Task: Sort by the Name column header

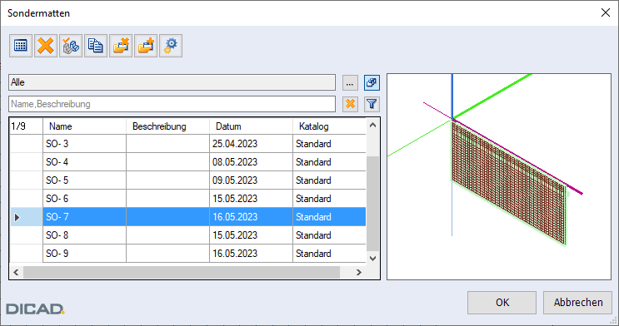Action: (84, 126)
